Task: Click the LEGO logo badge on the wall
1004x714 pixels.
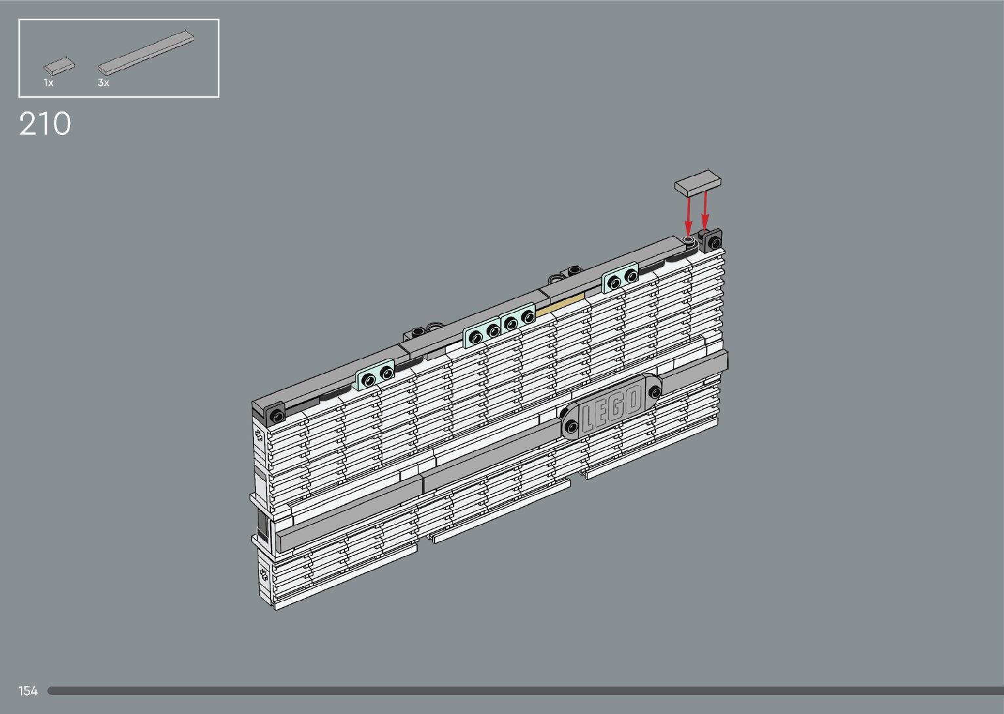Action: click(610, 407)
